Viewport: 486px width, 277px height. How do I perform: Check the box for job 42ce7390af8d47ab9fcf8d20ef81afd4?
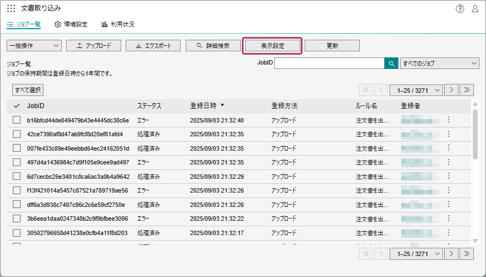point(17,134)
